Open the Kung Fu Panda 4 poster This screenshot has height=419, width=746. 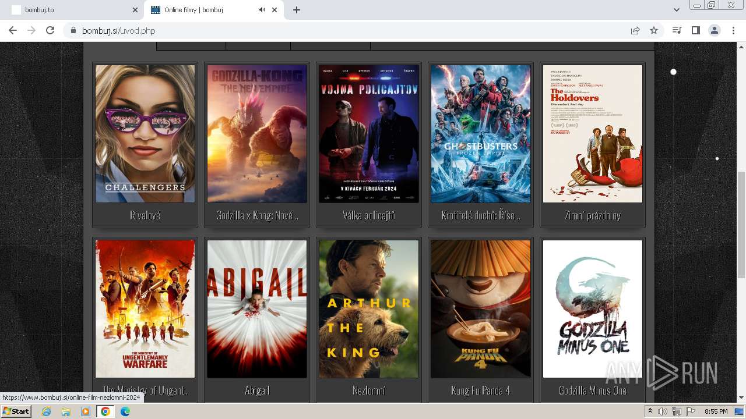coord(481,309)
